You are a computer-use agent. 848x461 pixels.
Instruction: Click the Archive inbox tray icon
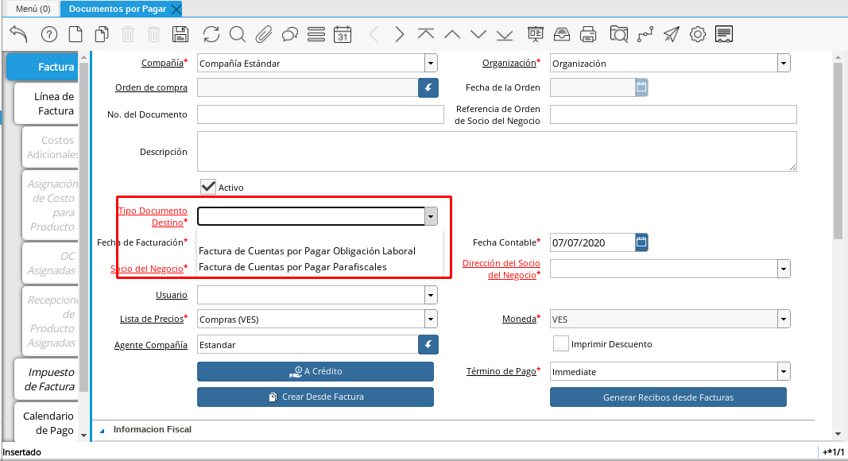pyautogui.click(x=562, y=35)
